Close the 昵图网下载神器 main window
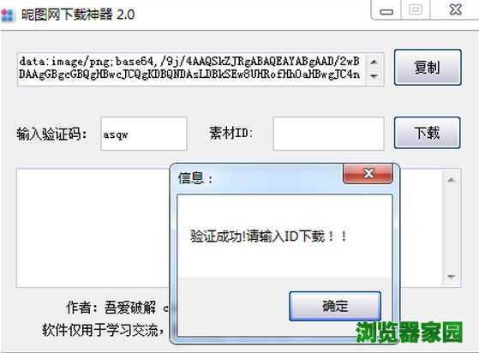Image resolution: width=479 pixels, height=353 pixels. pyautogui.click(x=455, y=9)
